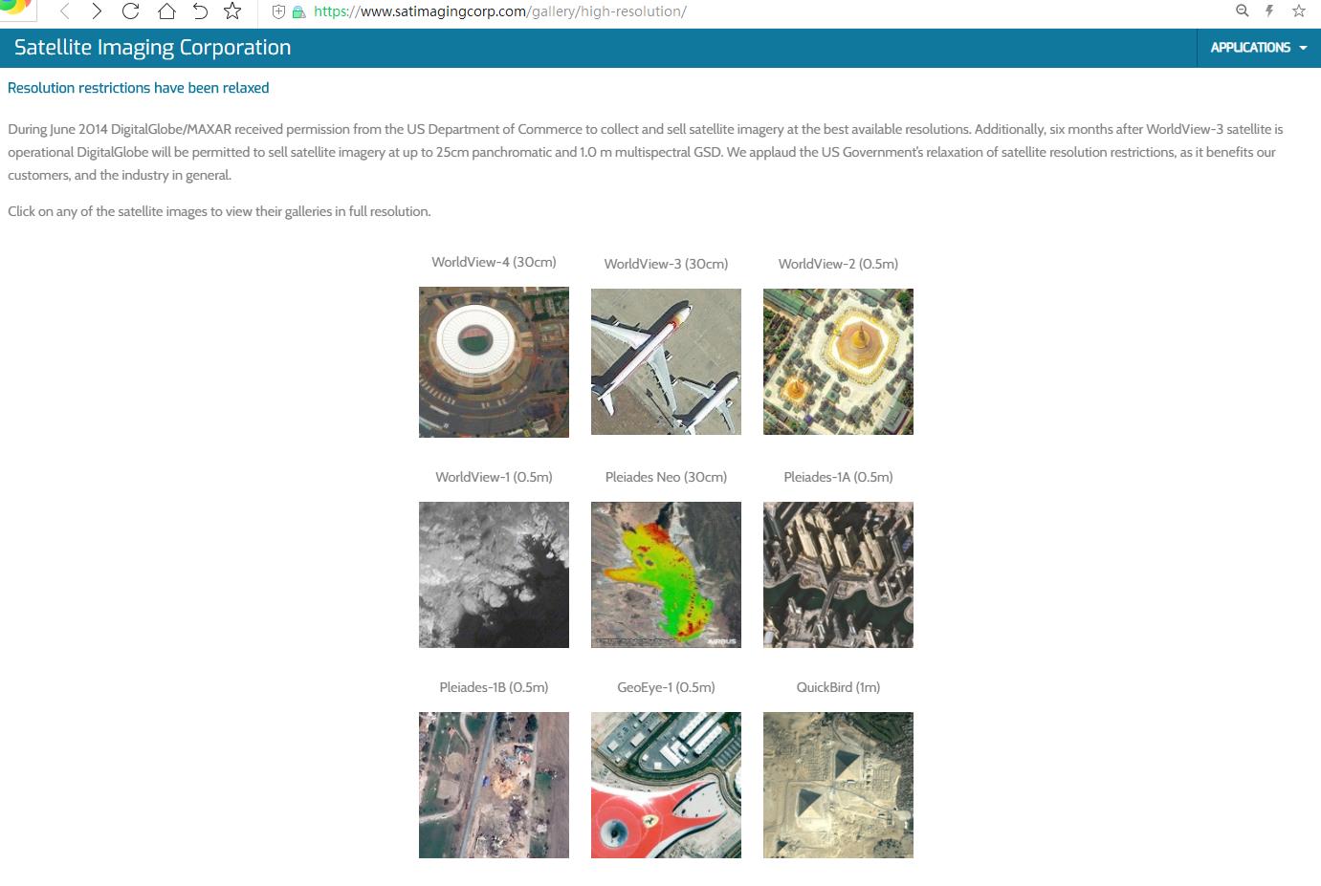Reload the page with the refresh icon
This screenshot has width=1321, height=886.
[131, 11]
